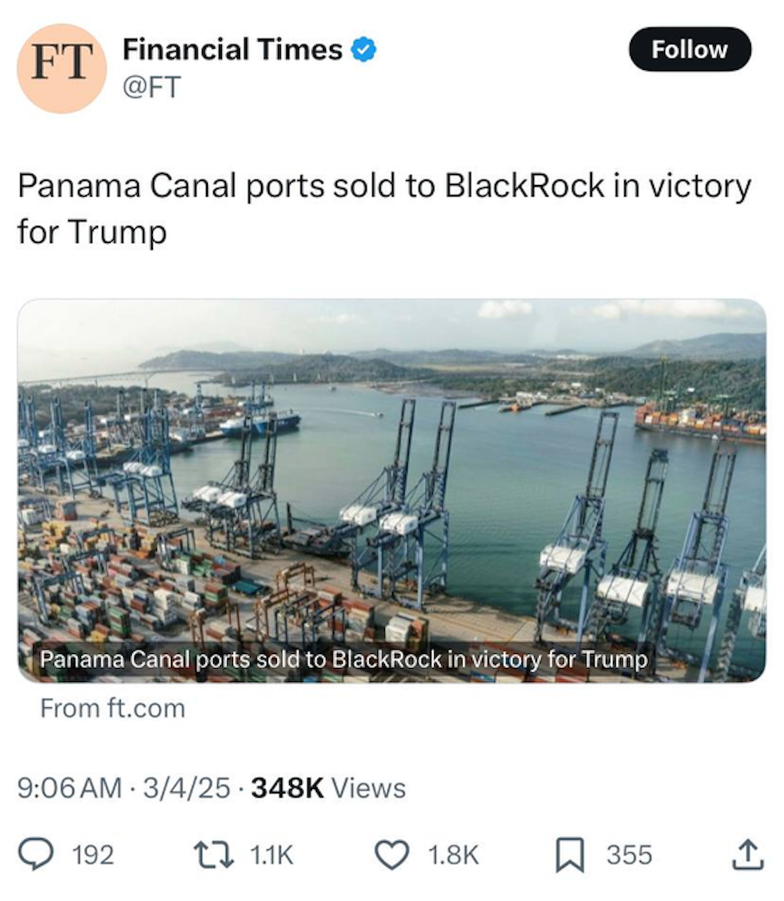Open the Financial Times display name
The width and height of the screenshot is (784, 901).
pyautogui.click(x=232, y=50)
